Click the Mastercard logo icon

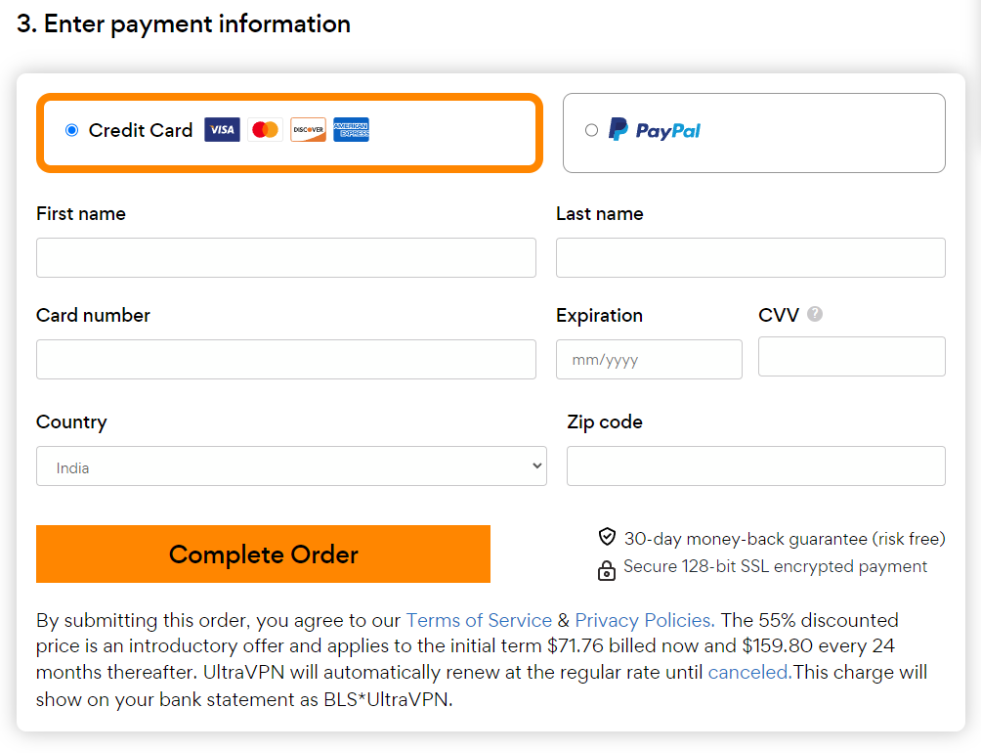click(x=265, y=129)
